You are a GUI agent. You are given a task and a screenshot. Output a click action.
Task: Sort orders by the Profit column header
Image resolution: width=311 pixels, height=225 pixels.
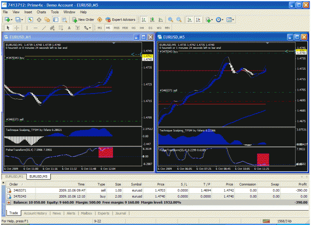[303, 184]
